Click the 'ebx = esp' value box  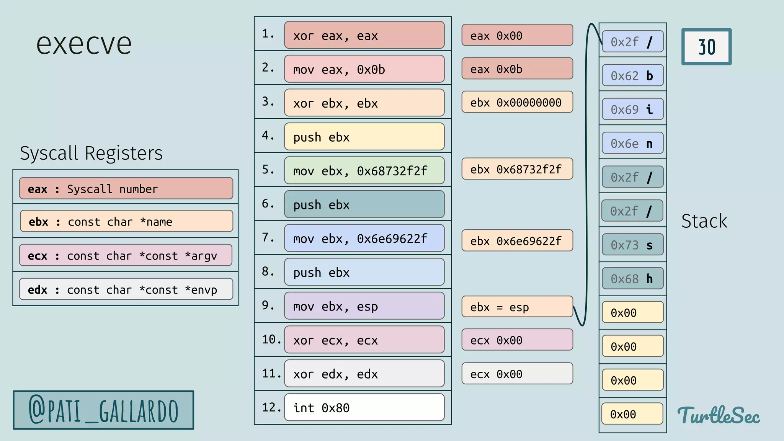[x=517, y=307]
